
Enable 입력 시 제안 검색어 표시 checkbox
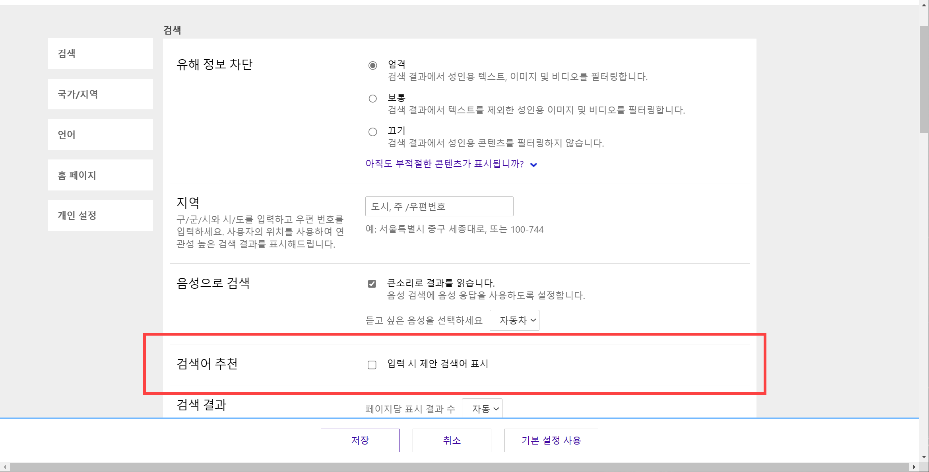click(372, 365)
